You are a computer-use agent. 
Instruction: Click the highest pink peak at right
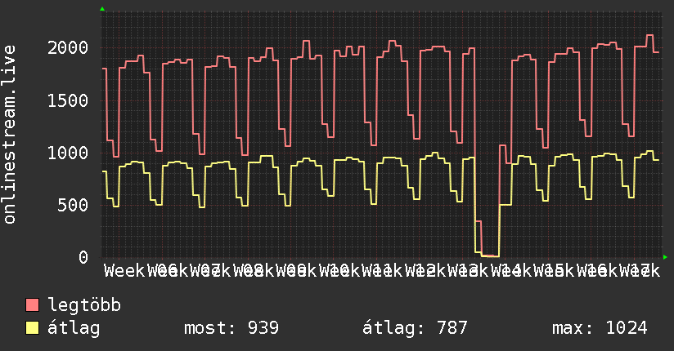tap(650, 35)
